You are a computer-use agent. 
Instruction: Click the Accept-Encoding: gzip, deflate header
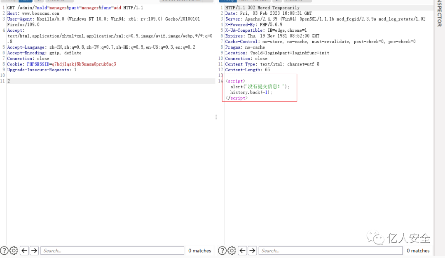(x=44, y=53)
